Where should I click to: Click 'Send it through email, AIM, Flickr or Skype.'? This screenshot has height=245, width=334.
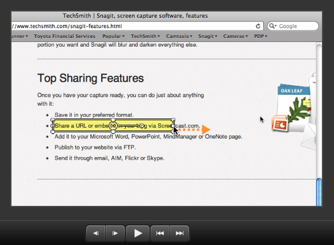click(109, 158)
